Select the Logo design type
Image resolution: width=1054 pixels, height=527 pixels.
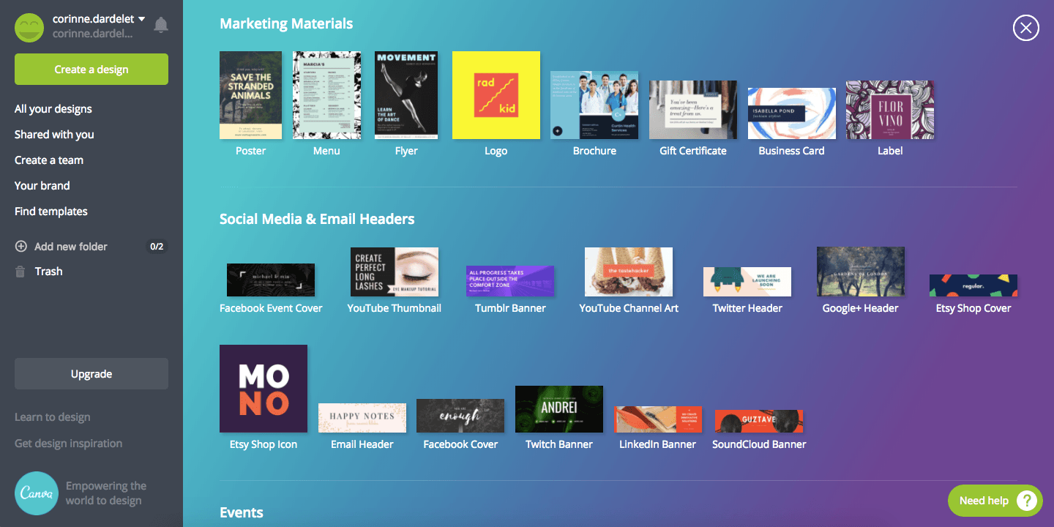[x=496, y=95]
